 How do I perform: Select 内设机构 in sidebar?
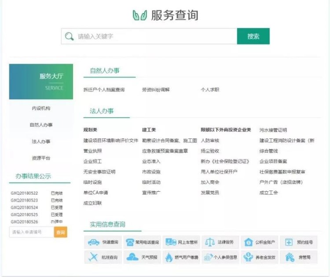tap(41, 108)
